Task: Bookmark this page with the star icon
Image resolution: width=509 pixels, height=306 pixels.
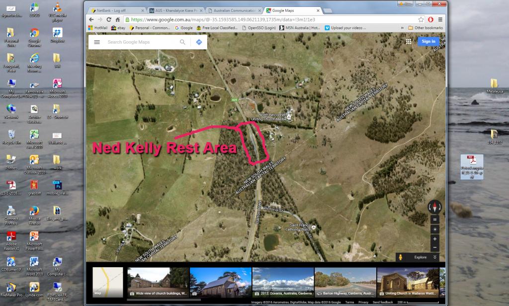Action: tap(421, 20)
